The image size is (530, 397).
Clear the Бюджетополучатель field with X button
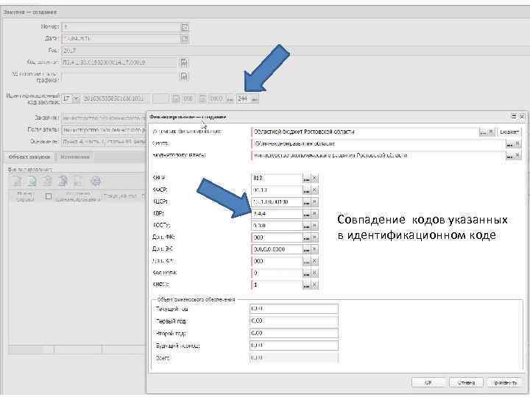(x=517, y=156)
